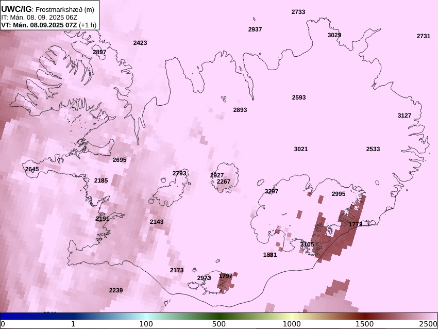Click the map title "UWC/IG: Frostmarkshæð (m)"
438x329 pixels.
(x=48, y=9)
